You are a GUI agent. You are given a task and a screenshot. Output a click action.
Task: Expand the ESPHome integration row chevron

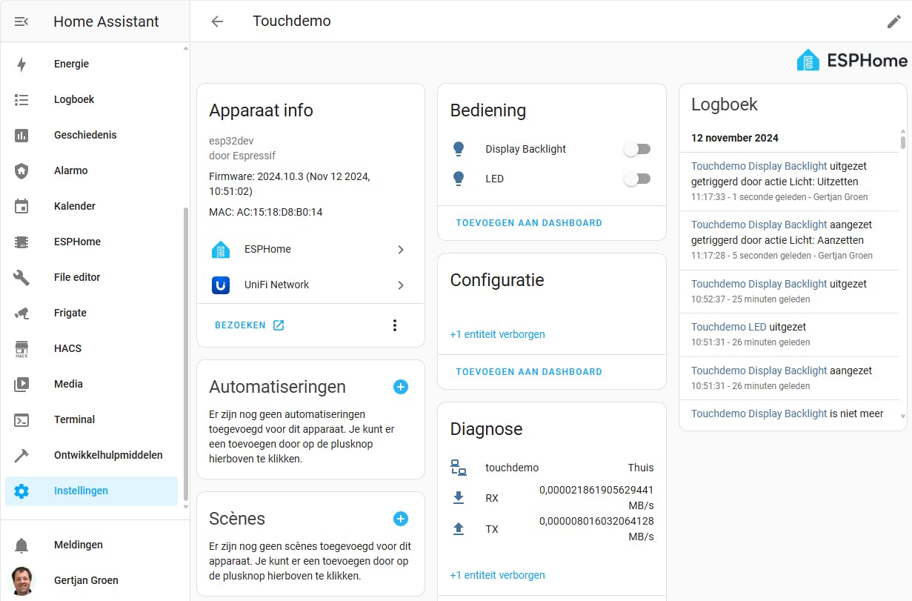pyautogui.click(x=401, y=250)
